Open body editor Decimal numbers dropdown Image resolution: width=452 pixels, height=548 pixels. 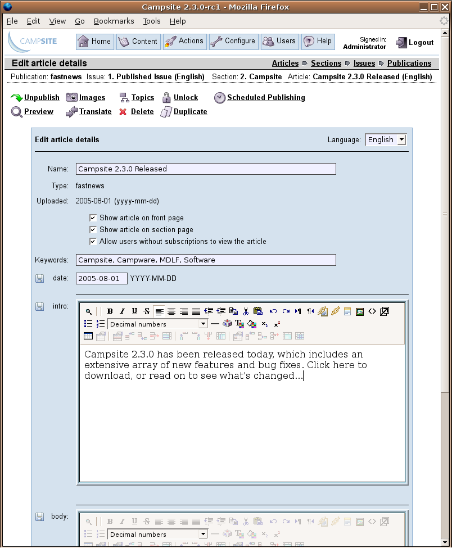coord(157,535)
